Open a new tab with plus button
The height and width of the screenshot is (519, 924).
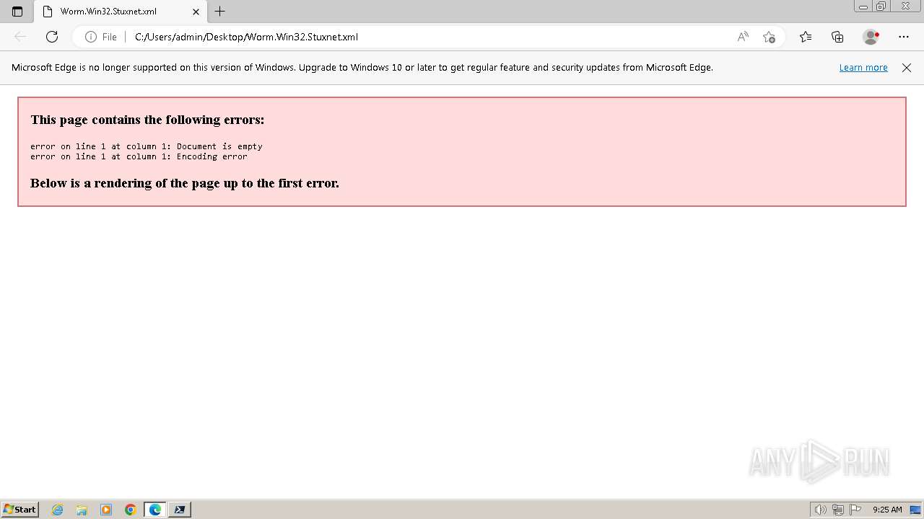[220, 12]
